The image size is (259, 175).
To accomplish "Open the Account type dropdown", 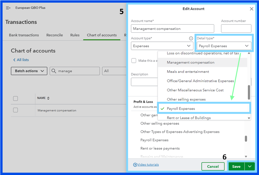I will coord(162,46).
